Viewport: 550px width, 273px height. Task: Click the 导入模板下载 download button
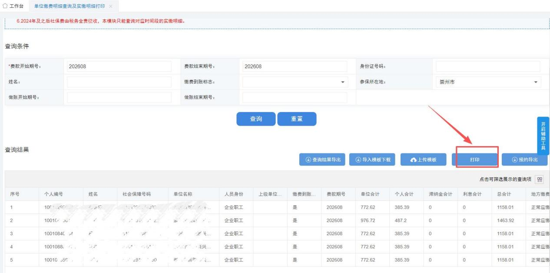click(372, 160)
